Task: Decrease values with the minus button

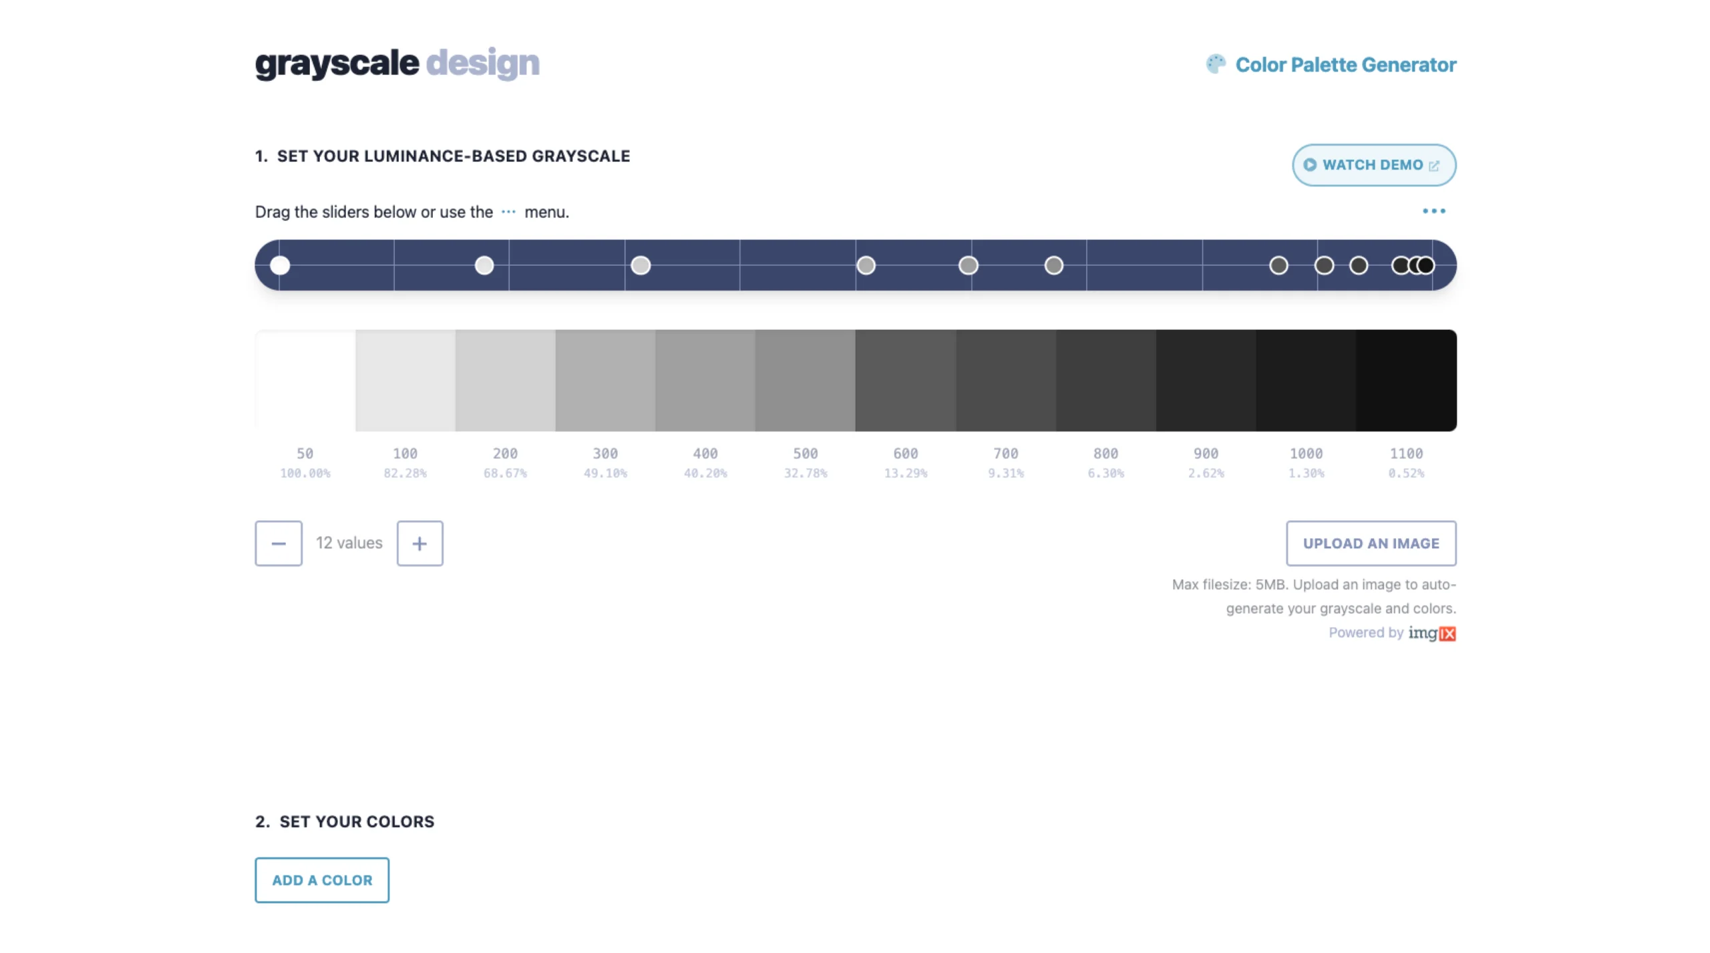Action: tap(279, 543)
